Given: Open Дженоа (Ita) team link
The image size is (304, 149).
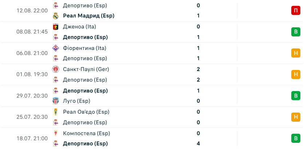Looking at the screenshot, I should [80, 27].
